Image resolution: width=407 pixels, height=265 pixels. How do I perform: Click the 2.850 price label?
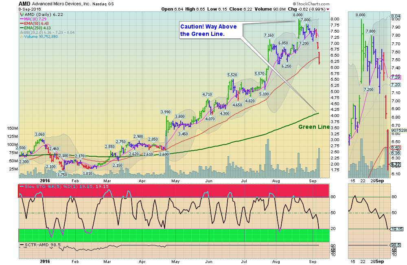coord(153,139)
